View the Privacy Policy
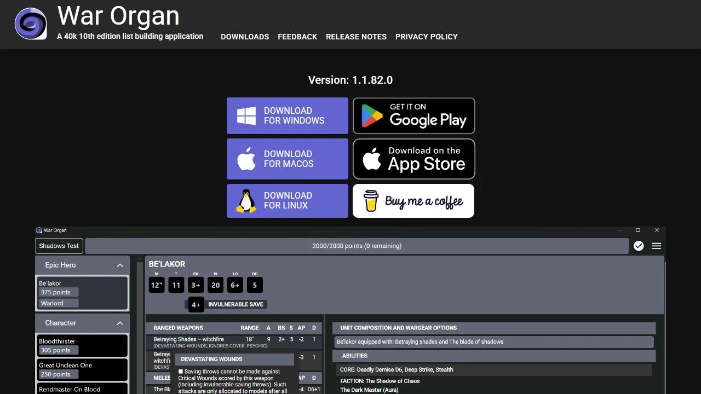Image resolution: width=701 pixels, height=394 pixels. pyautogui.click(x=427, y=37)
